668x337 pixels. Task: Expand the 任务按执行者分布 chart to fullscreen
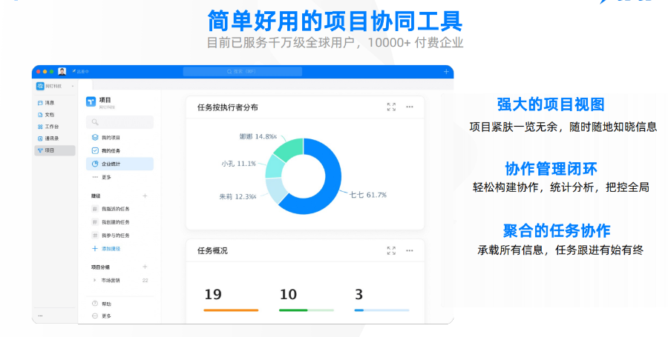(391, 107)
